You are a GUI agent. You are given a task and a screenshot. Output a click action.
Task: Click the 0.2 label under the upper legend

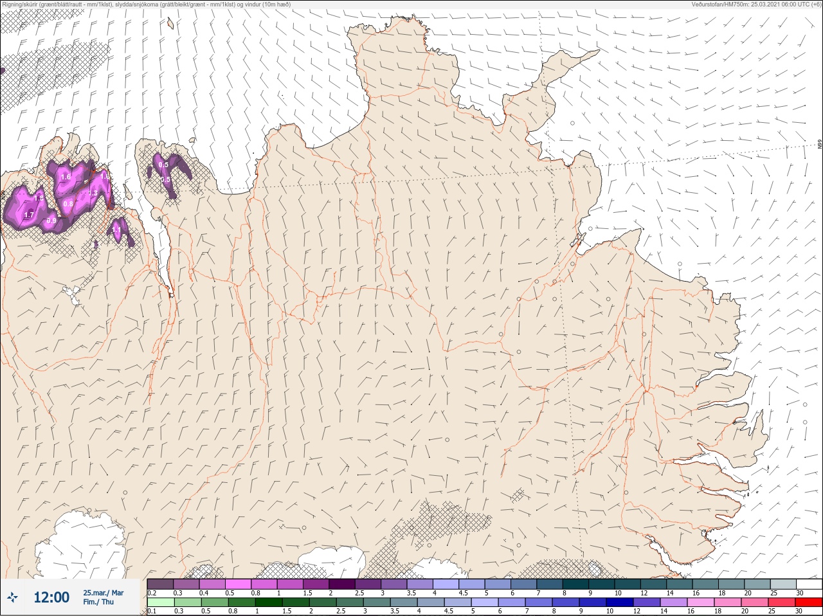click(x=152, y=593)
